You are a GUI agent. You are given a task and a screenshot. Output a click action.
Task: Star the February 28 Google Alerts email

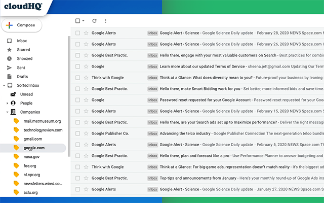tap(86, 33)
